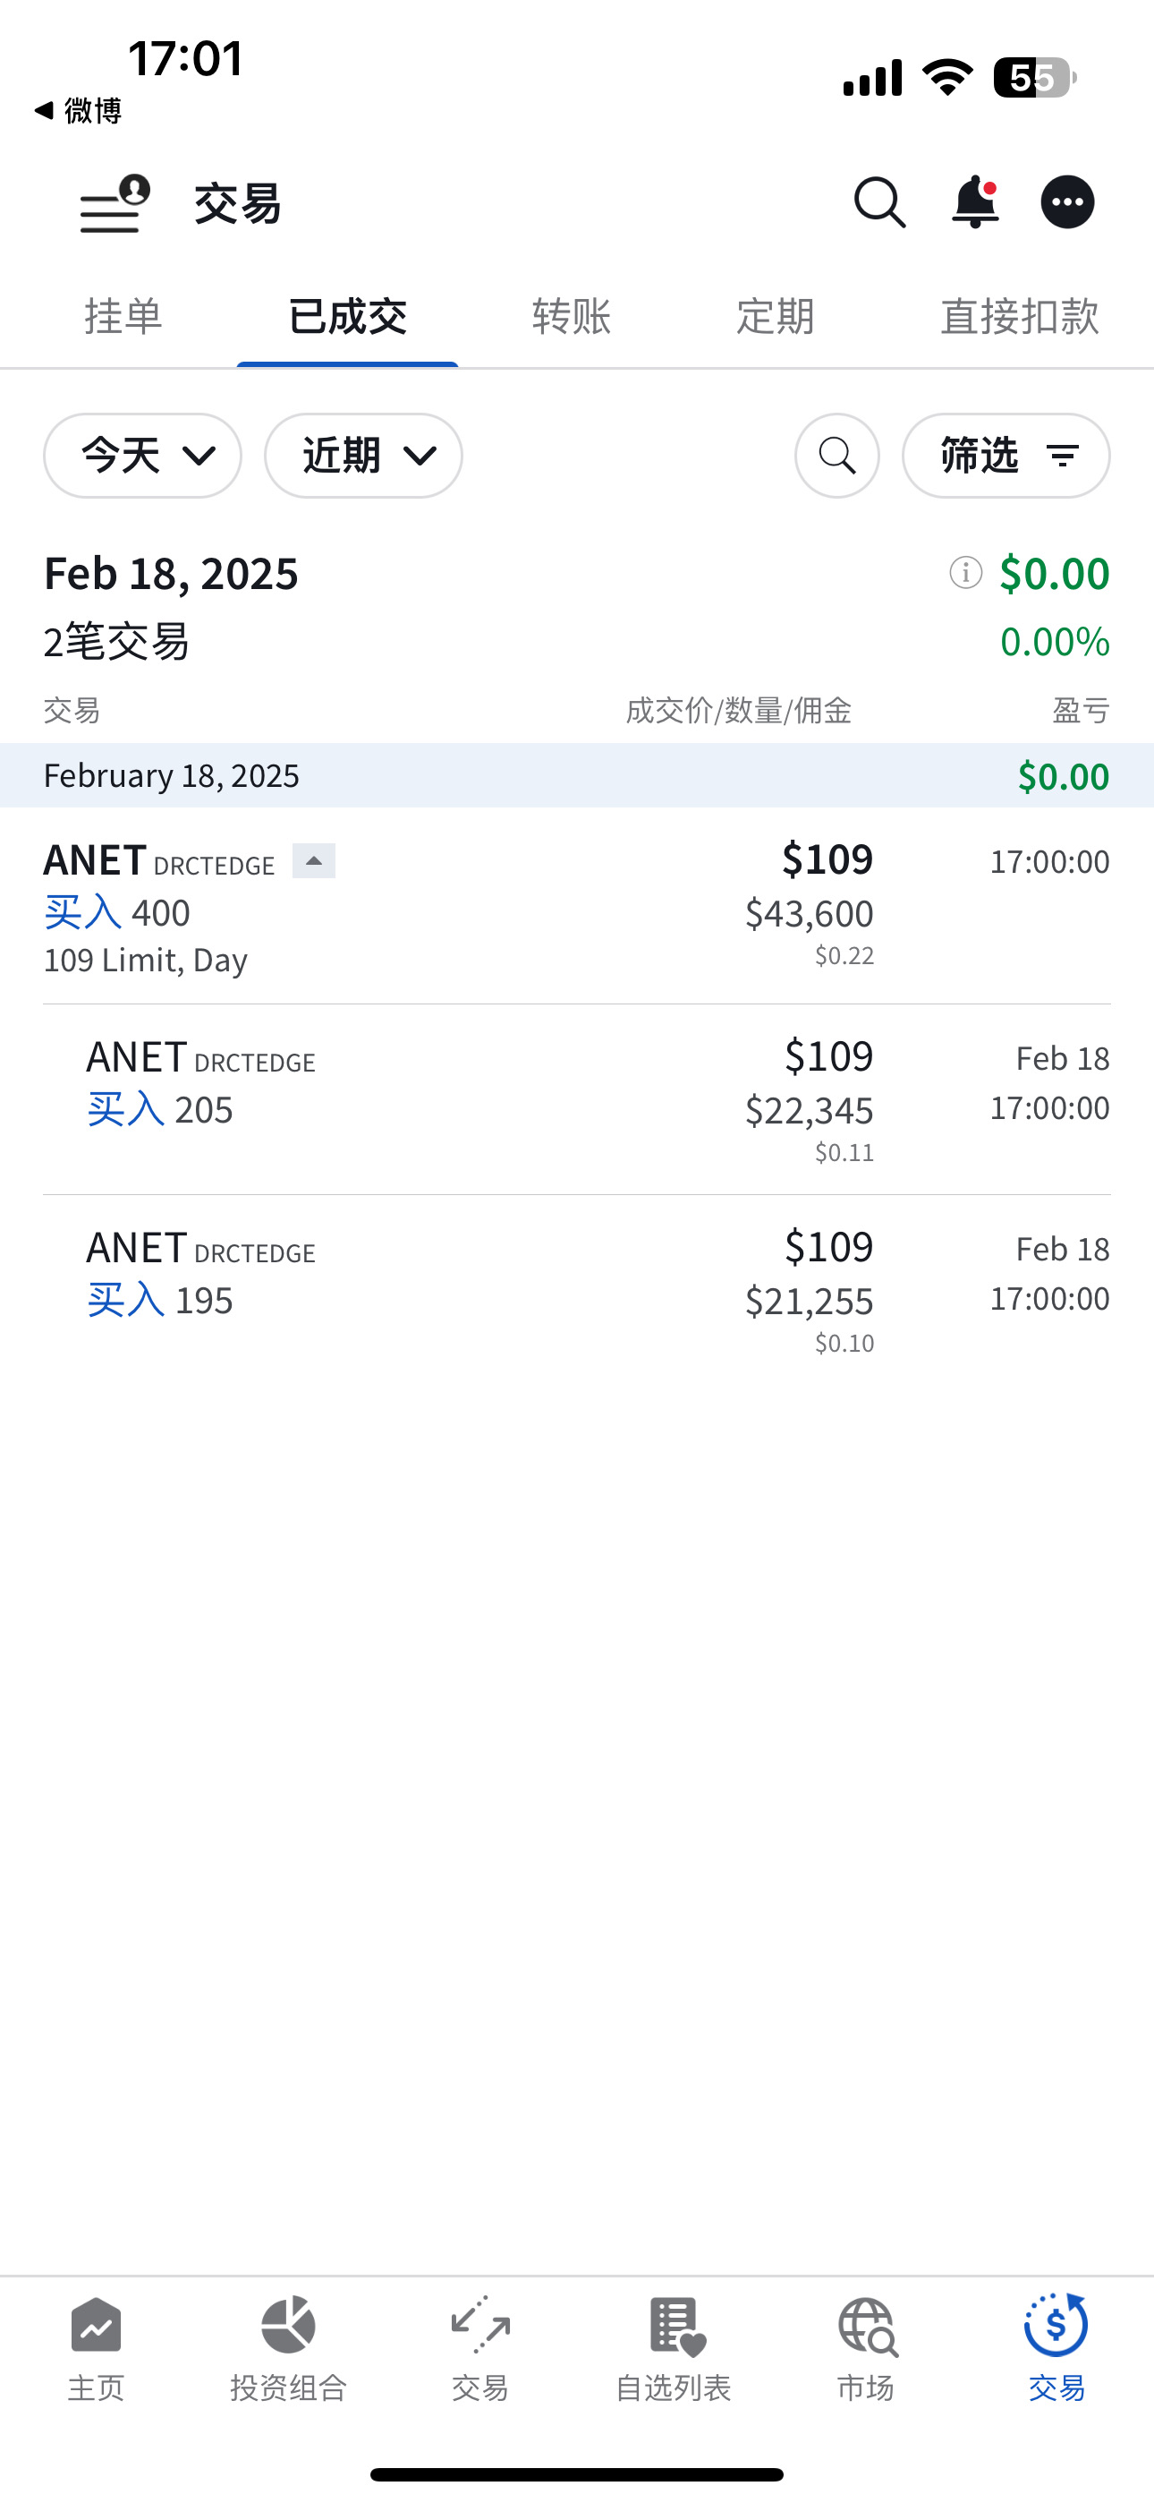Collapse the ANET 400 order details arrow
The height and width of the screenshot is (2503, 1154).
click(x=314, y=861)
